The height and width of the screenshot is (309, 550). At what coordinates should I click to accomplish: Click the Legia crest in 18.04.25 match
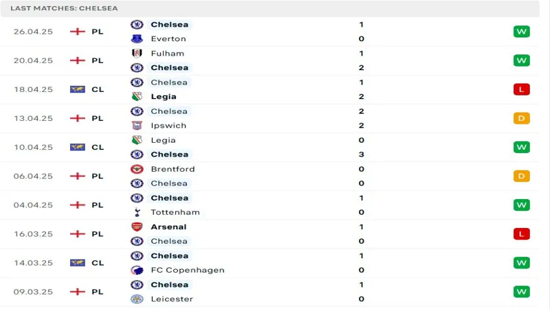[137, 97]
